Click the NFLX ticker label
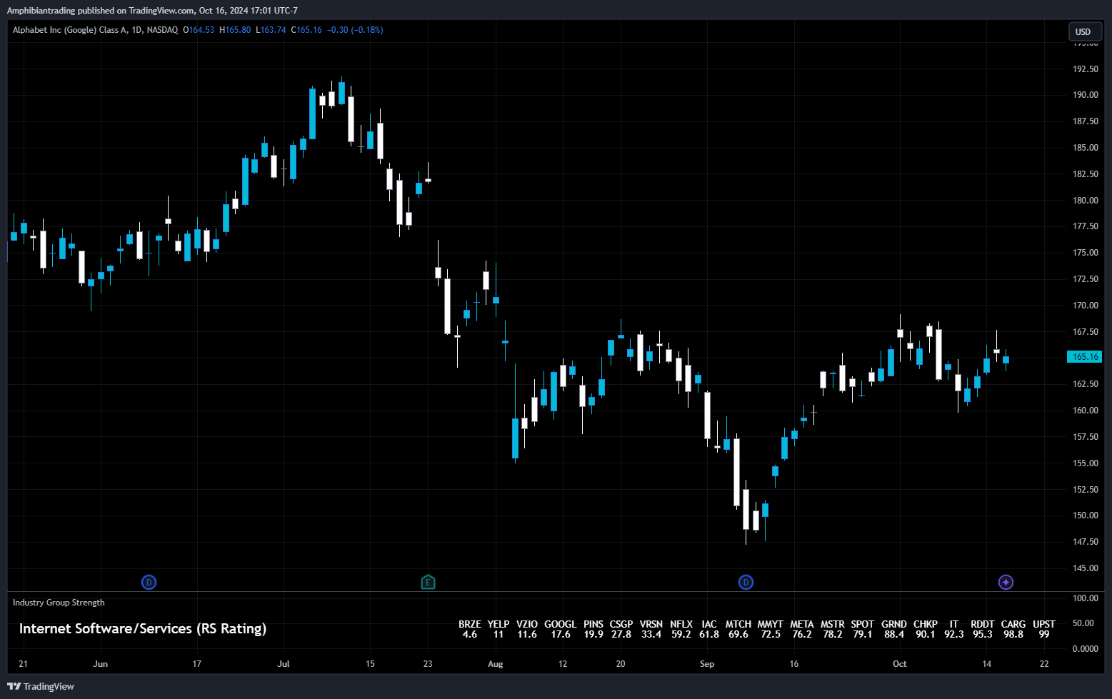 681,624
